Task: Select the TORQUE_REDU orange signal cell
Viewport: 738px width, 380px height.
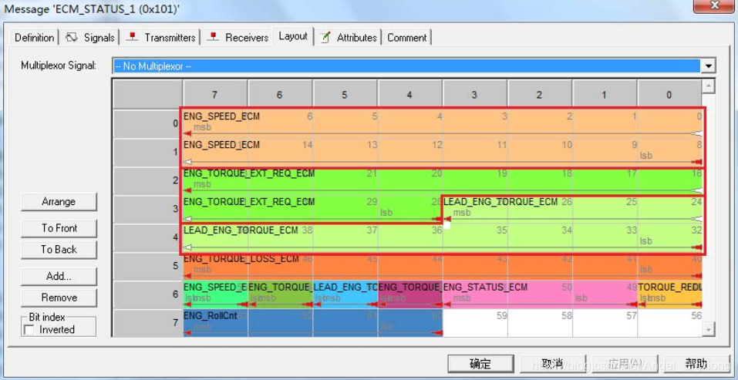Action: pos(670,295)
